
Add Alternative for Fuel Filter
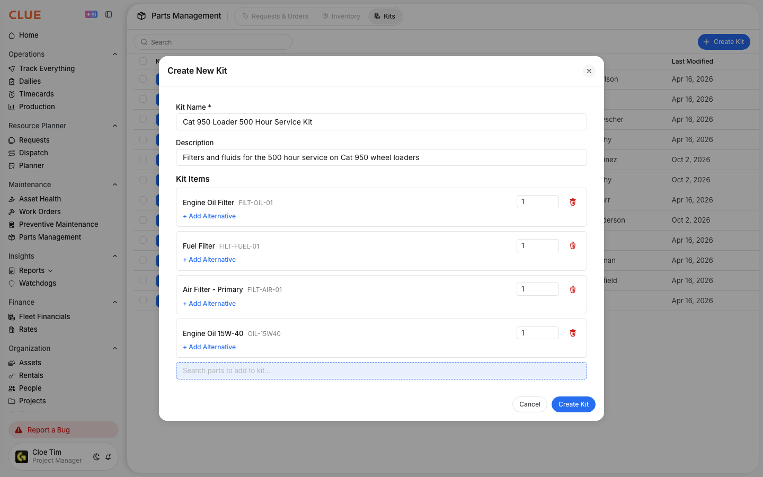point(209,260)
